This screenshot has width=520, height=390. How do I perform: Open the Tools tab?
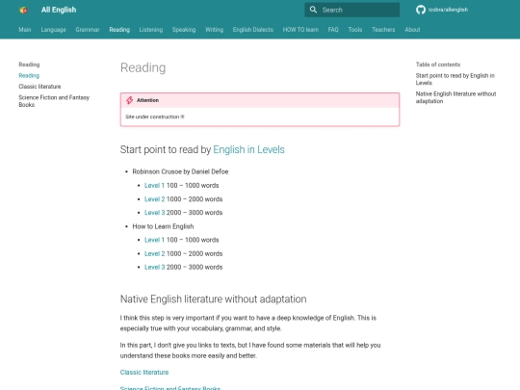[355, 30]
